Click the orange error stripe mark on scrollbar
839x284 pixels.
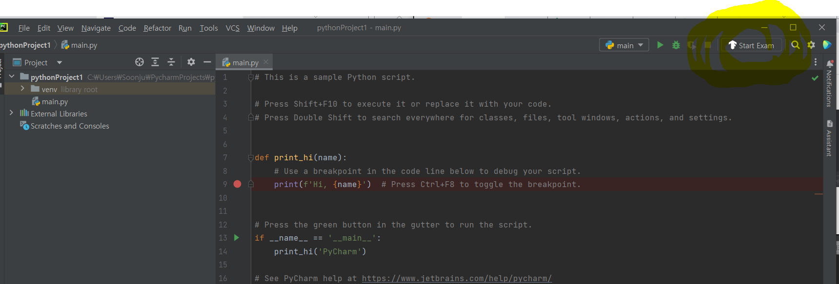click(819, 194)
